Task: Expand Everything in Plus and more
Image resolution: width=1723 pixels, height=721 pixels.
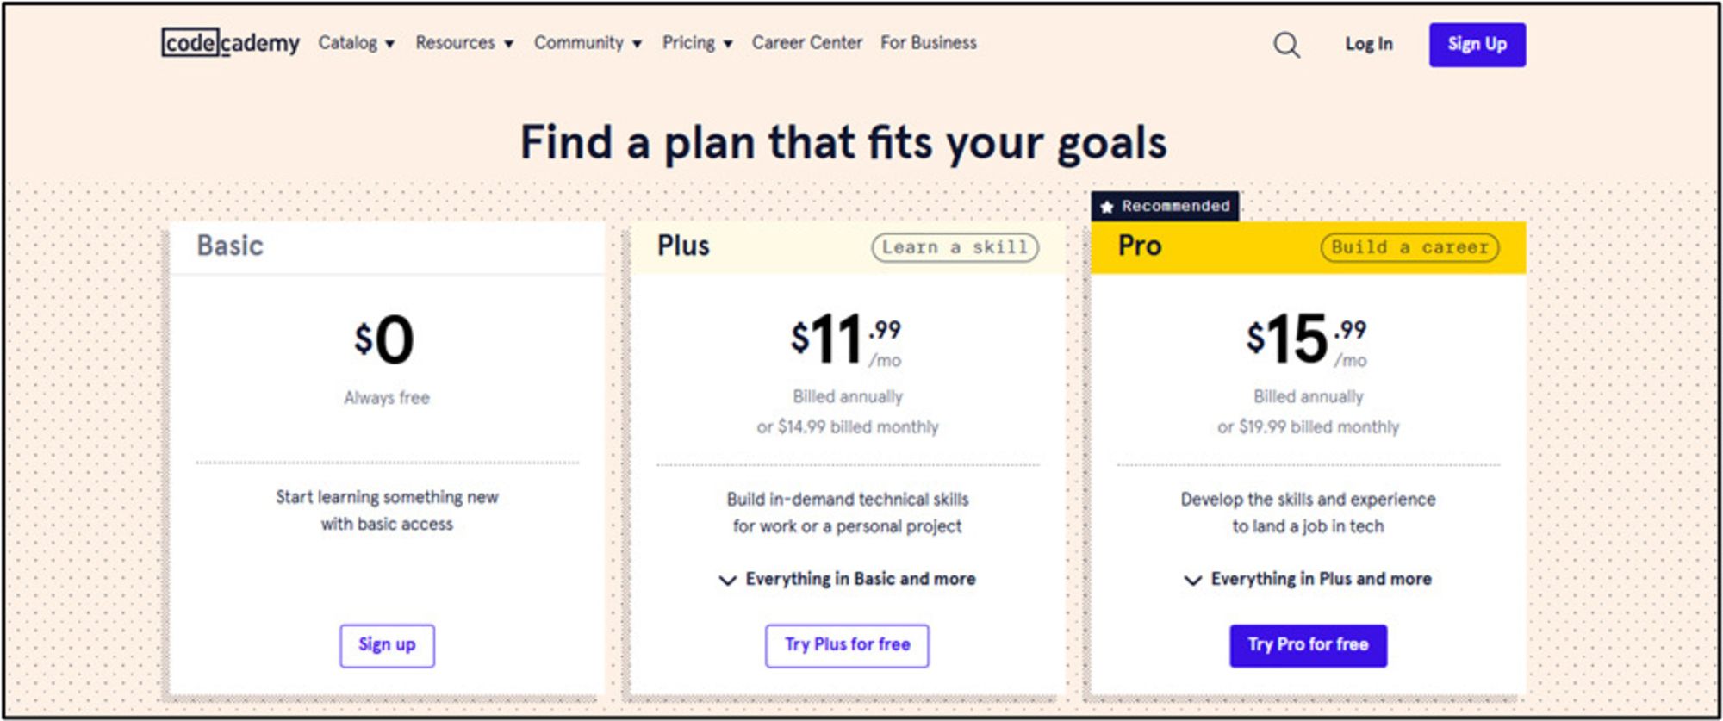Action: click(x=1308, y=579)
